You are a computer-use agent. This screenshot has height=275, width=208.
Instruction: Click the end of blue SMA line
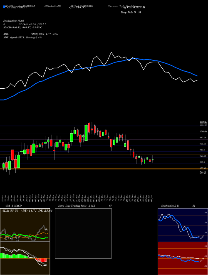197,76
